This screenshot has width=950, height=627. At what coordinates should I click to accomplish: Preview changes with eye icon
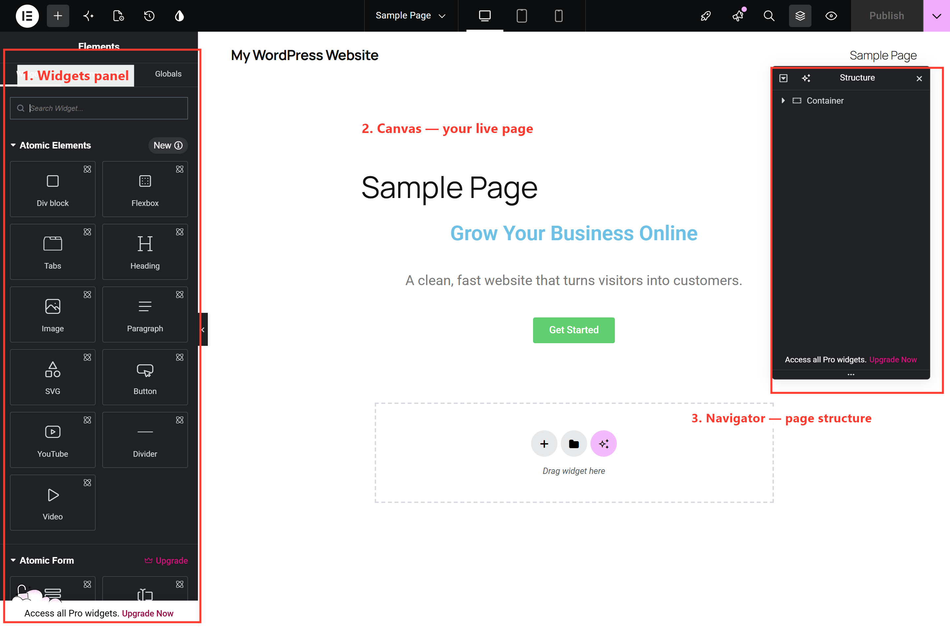coord(831,16)
